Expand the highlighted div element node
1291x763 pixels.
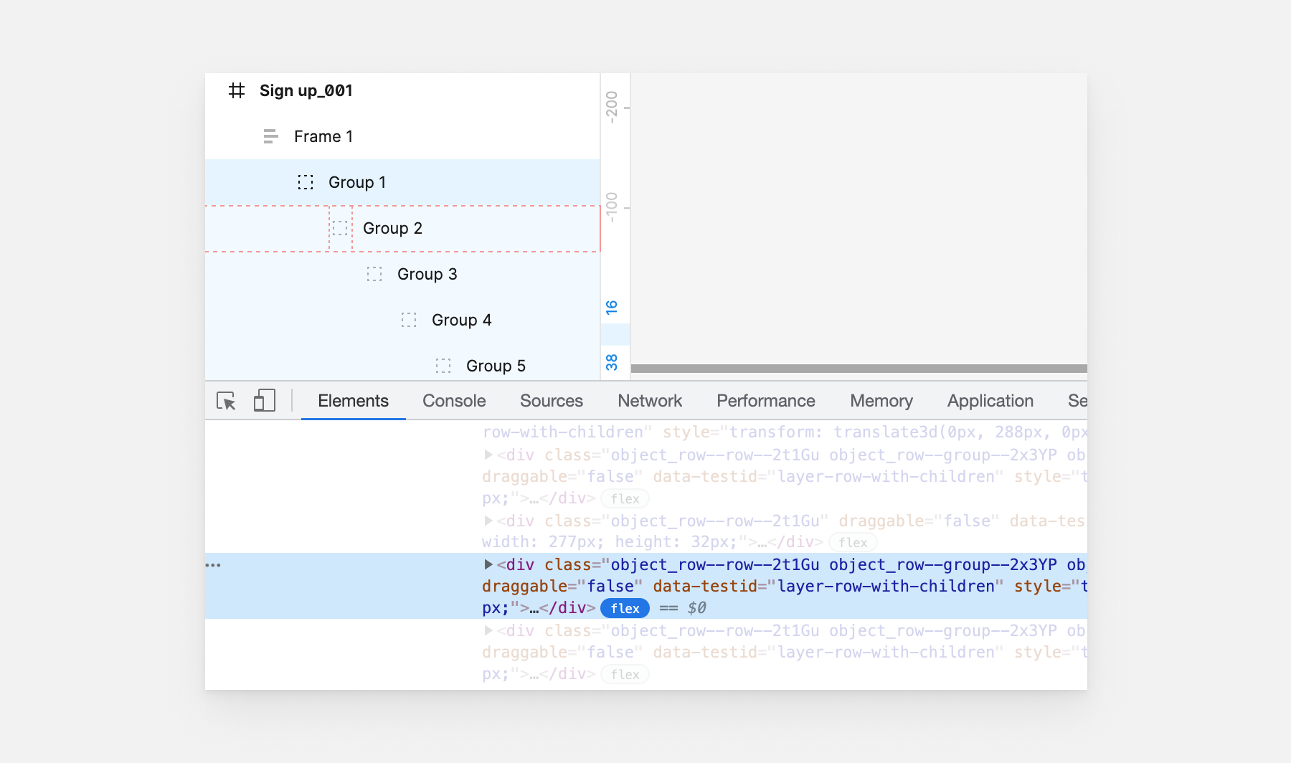point(488,564)
